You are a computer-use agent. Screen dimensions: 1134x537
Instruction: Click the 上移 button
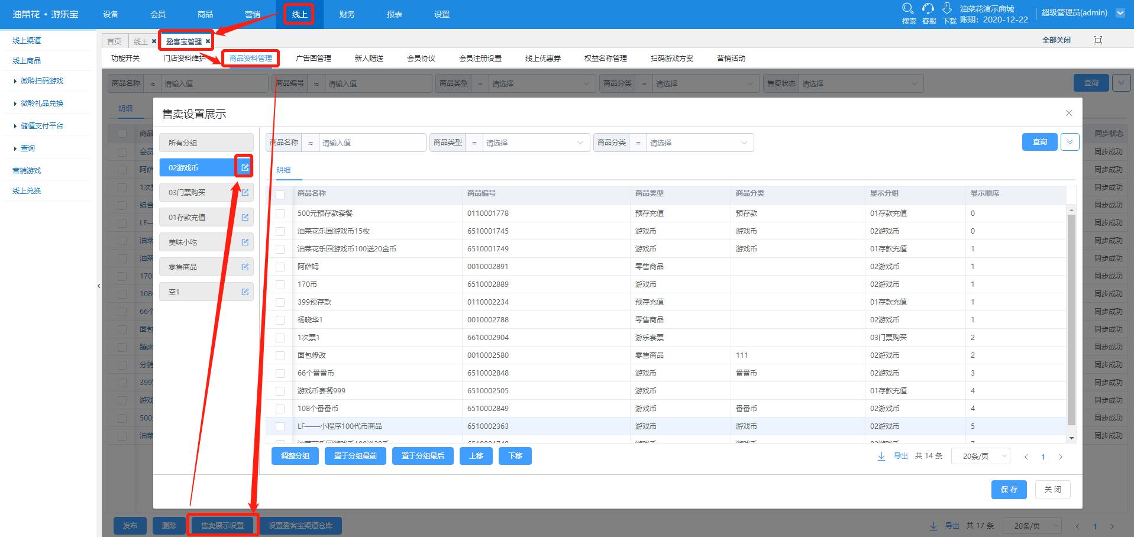tap(476, 456)
